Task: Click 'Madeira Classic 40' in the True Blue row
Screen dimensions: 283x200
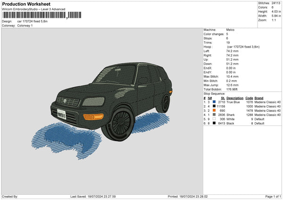Action: [x=267, y=102]
